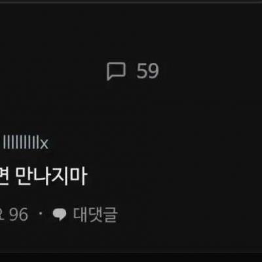
Task: Tap the filled speech bubble icon beside 대댓글
Action: pos(60,214)
